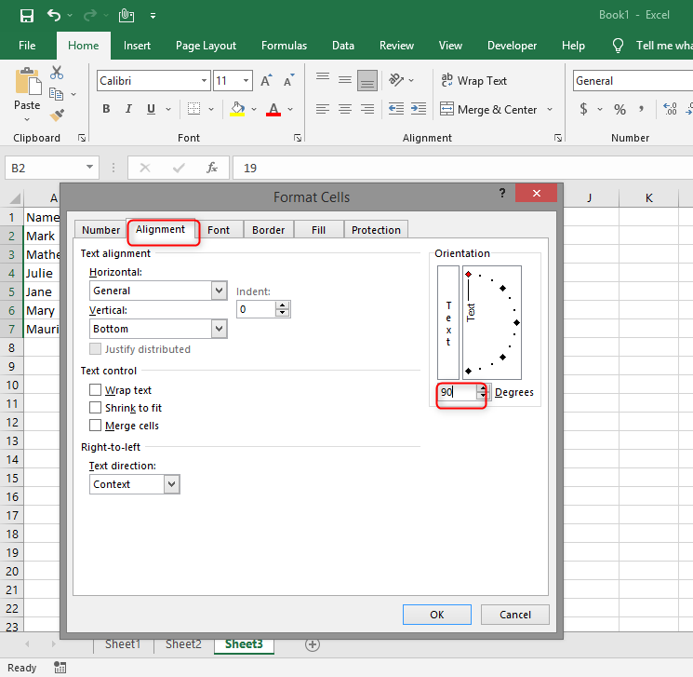This screenshot has height=677, width=693.
Task: Click the Indent value field
Action: click(x=256, y=309)
